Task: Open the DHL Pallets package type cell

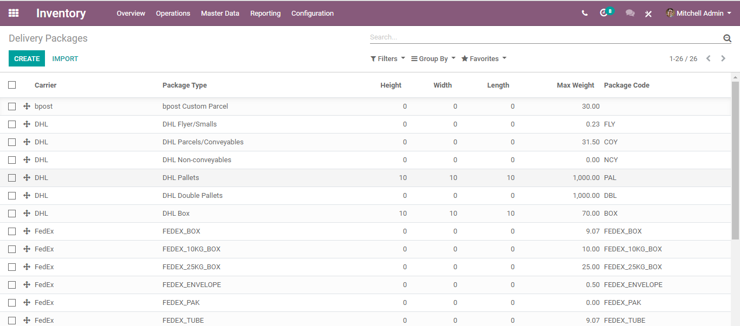Action: 181,178
